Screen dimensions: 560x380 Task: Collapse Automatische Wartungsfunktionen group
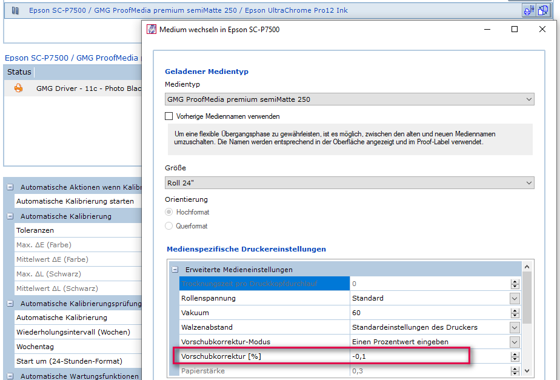(x=10, y=376)
